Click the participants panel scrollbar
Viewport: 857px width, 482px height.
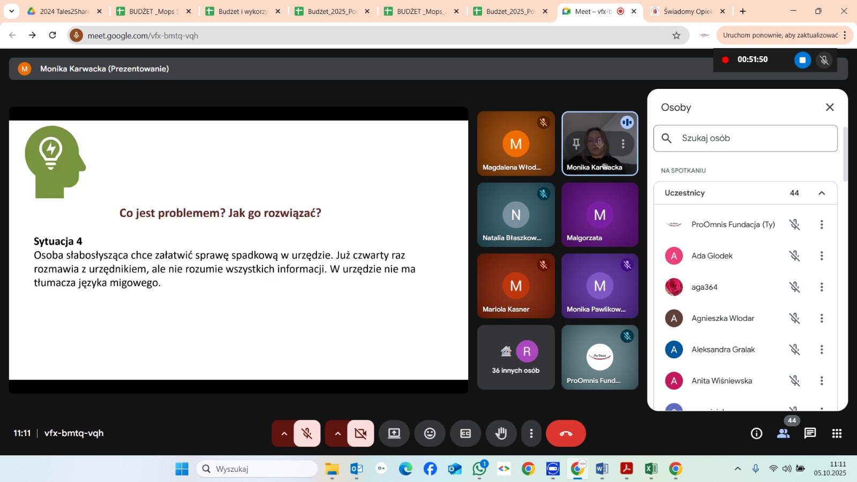click(x=845, y=155)
